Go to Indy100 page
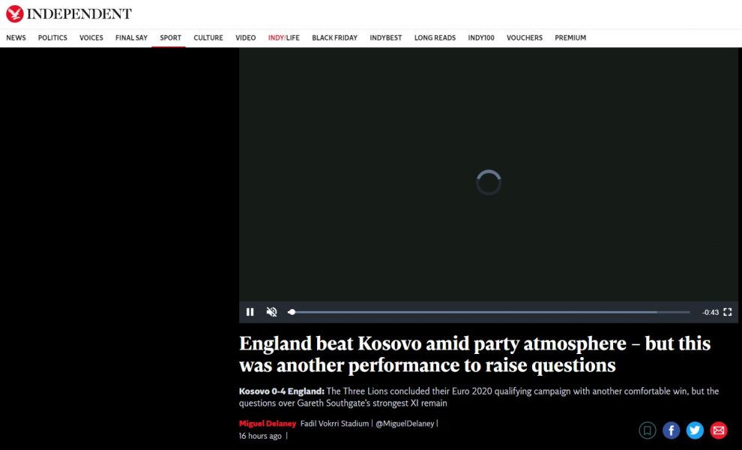 (x=481, y=38)
